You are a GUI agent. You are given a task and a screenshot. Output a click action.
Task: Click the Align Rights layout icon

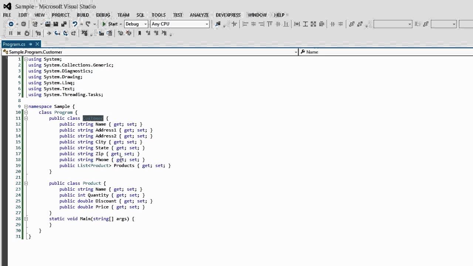click(x=261, y=24)
